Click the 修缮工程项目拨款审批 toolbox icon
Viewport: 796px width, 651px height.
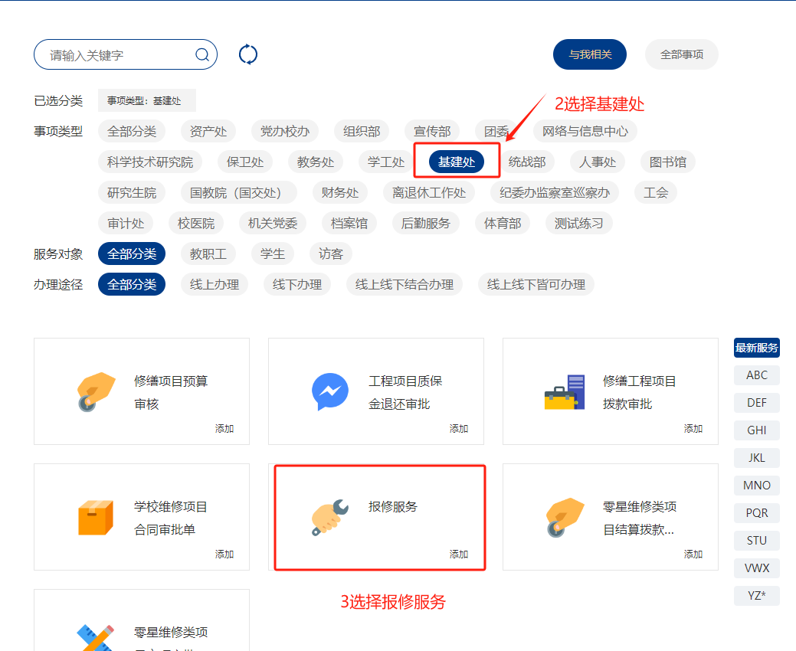565,392
